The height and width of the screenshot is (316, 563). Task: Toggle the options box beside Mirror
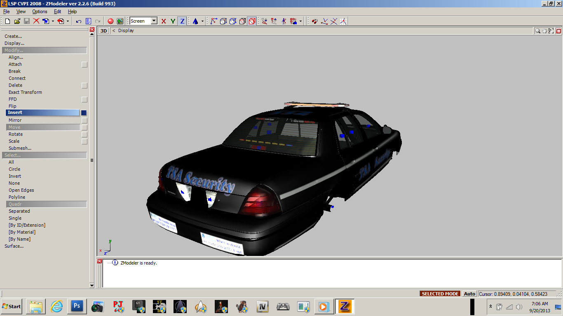click(84, 121)
